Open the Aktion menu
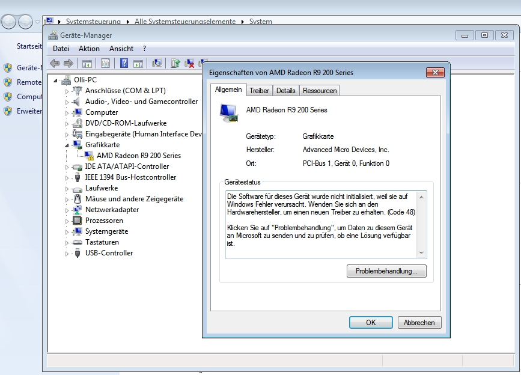Screen dimensions: 521x375 89,49
